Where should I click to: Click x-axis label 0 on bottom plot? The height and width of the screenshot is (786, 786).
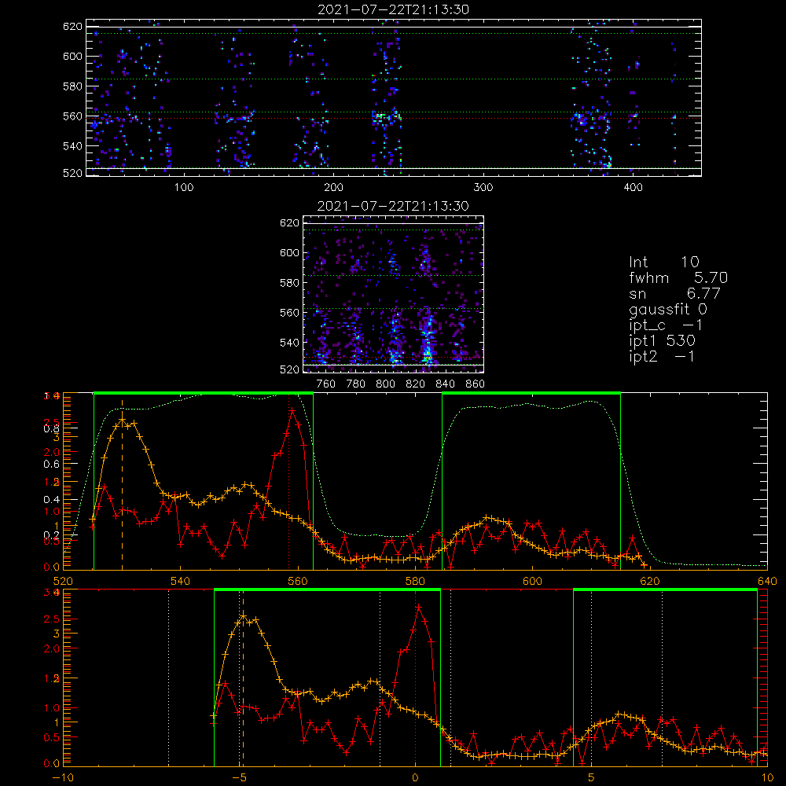(x=415, y=778)
